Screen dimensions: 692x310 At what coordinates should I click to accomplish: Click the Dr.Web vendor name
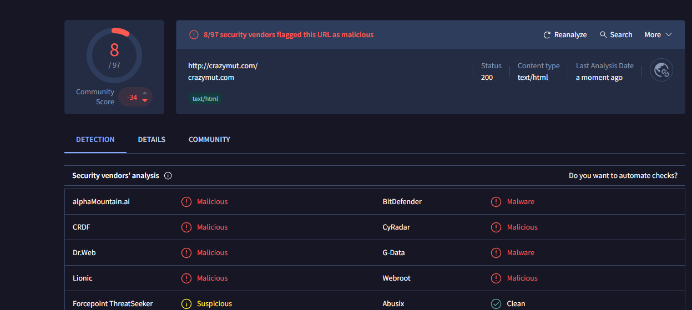(x=84, y=252)
